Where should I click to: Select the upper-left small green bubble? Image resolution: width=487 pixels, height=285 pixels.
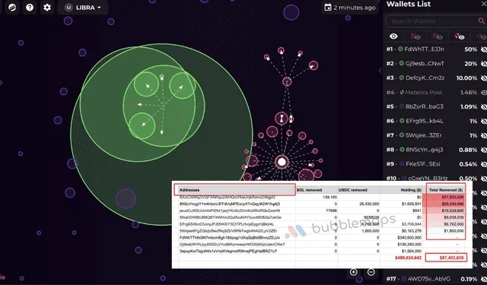(146, 84)
